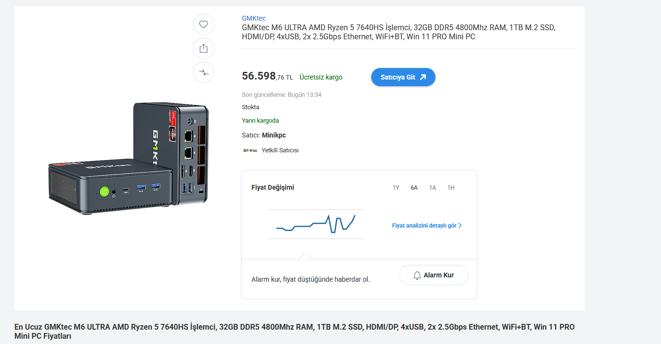Screen dimensions: 661x344
Task: Click the alarm description text about price drop
Action: [311, 279]
